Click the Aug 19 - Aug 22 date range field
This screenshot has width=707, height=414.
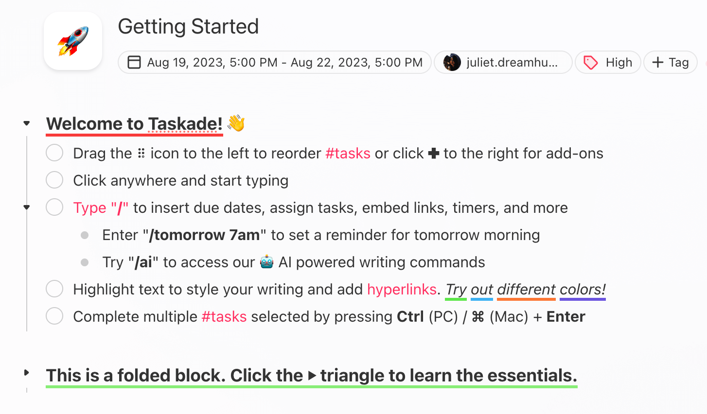tap(274, 62)
